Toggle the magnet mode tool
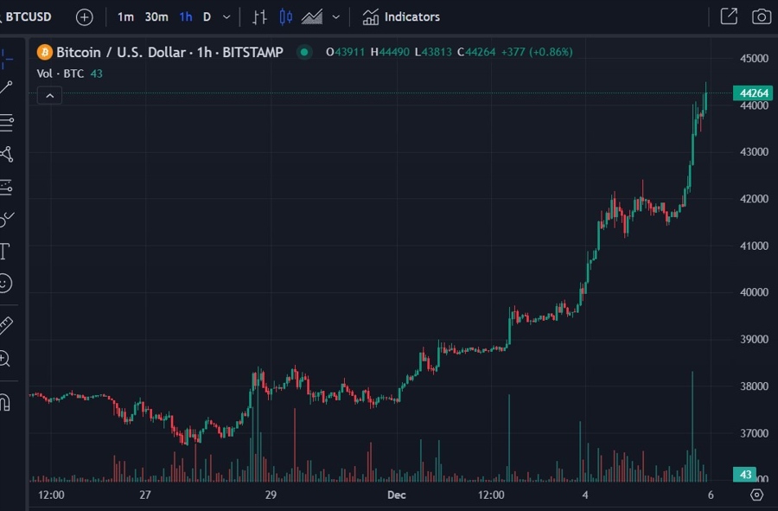 5,401
